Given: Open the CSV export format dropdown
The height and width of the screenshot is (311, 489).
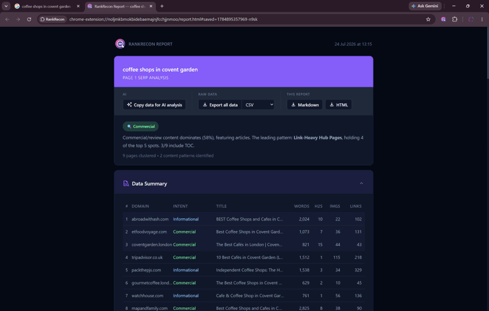Looking at the screenshot, I should 259,104.
